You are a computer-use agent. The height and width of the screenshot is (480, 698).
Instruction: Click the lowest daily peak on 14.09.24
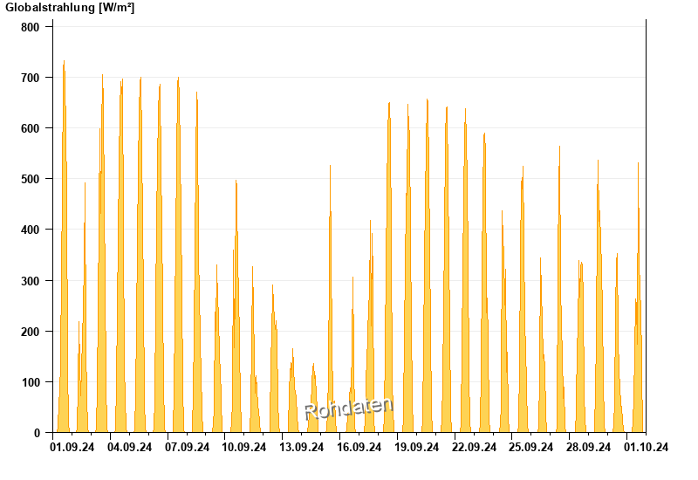pos(313,365)
